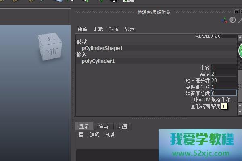Screen dimensions: 242x161
Task: Switch to the 渲染 layer tab
Action: [x=103, y=126]
